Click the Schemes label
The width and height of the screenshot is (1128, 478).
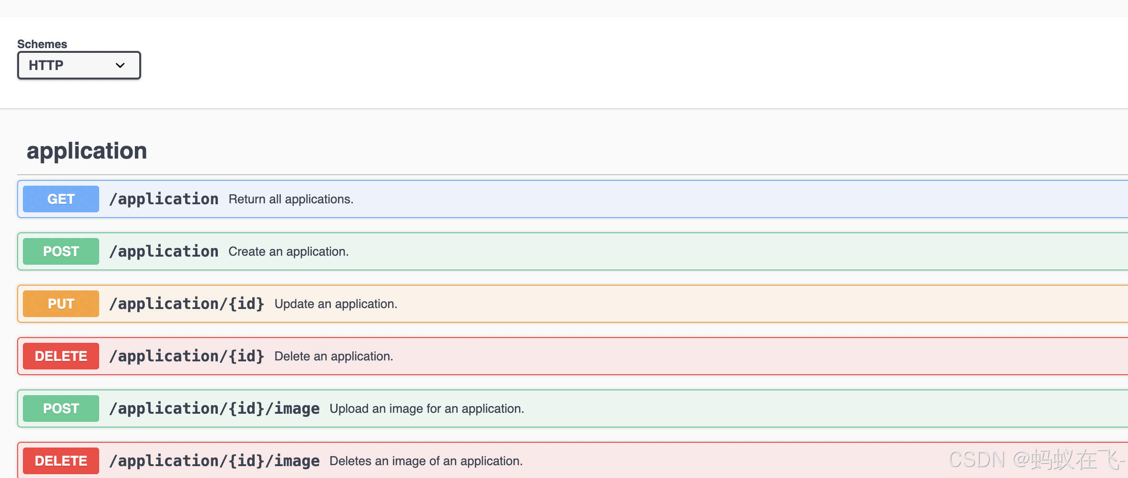point(42,44)
